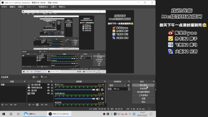Screen dimensions: 208x117
Task: Pop out the 混音器 dock panel icon
Action: click(x=105, y=81)
